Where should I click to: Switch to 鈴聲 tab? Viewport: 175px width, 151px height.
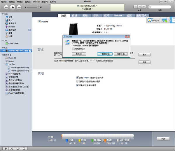[85, 16]
